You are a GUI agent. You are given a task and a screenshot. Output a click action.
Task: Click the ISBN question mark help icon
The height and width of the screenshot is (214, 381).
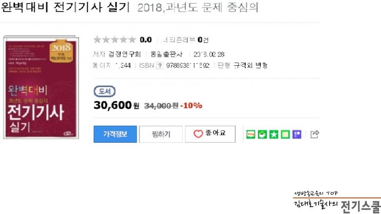(x=159, y=65)
